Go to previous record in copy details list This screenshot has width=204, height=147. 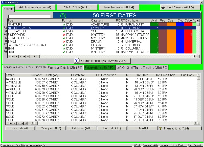14,123
